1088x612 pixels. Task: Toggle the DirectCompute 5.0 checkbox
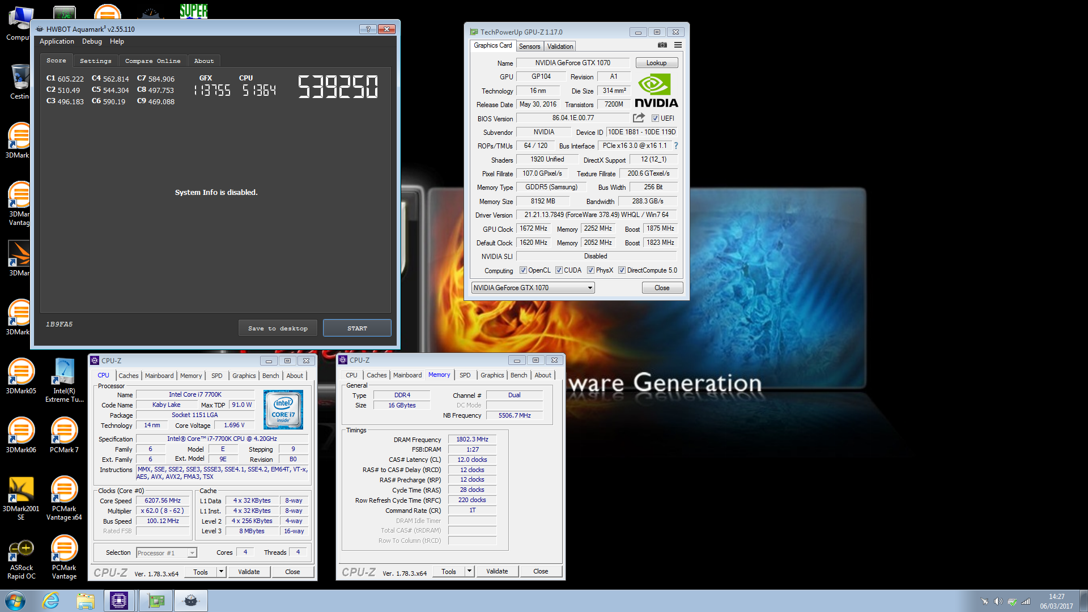[x=622, y=270]
